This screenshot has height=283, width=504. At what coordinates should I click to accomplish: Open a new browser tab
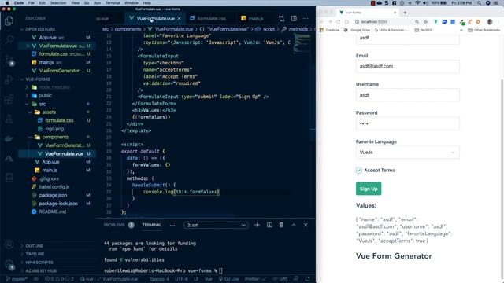(x=405, y=13)
